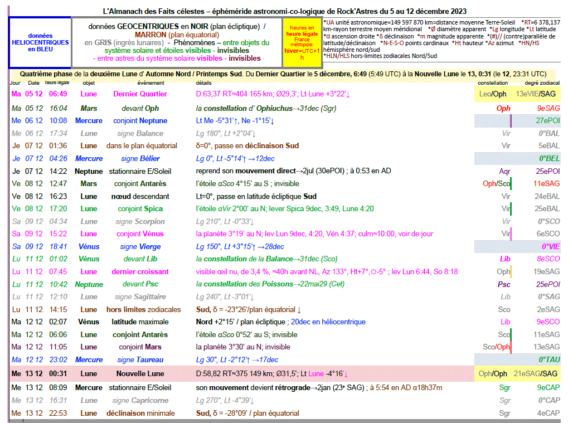The height and width of the screenshot is (423, 568).
Task: Click the zodiac degree '27ePOI'
Action: click(x=548, y=120)
